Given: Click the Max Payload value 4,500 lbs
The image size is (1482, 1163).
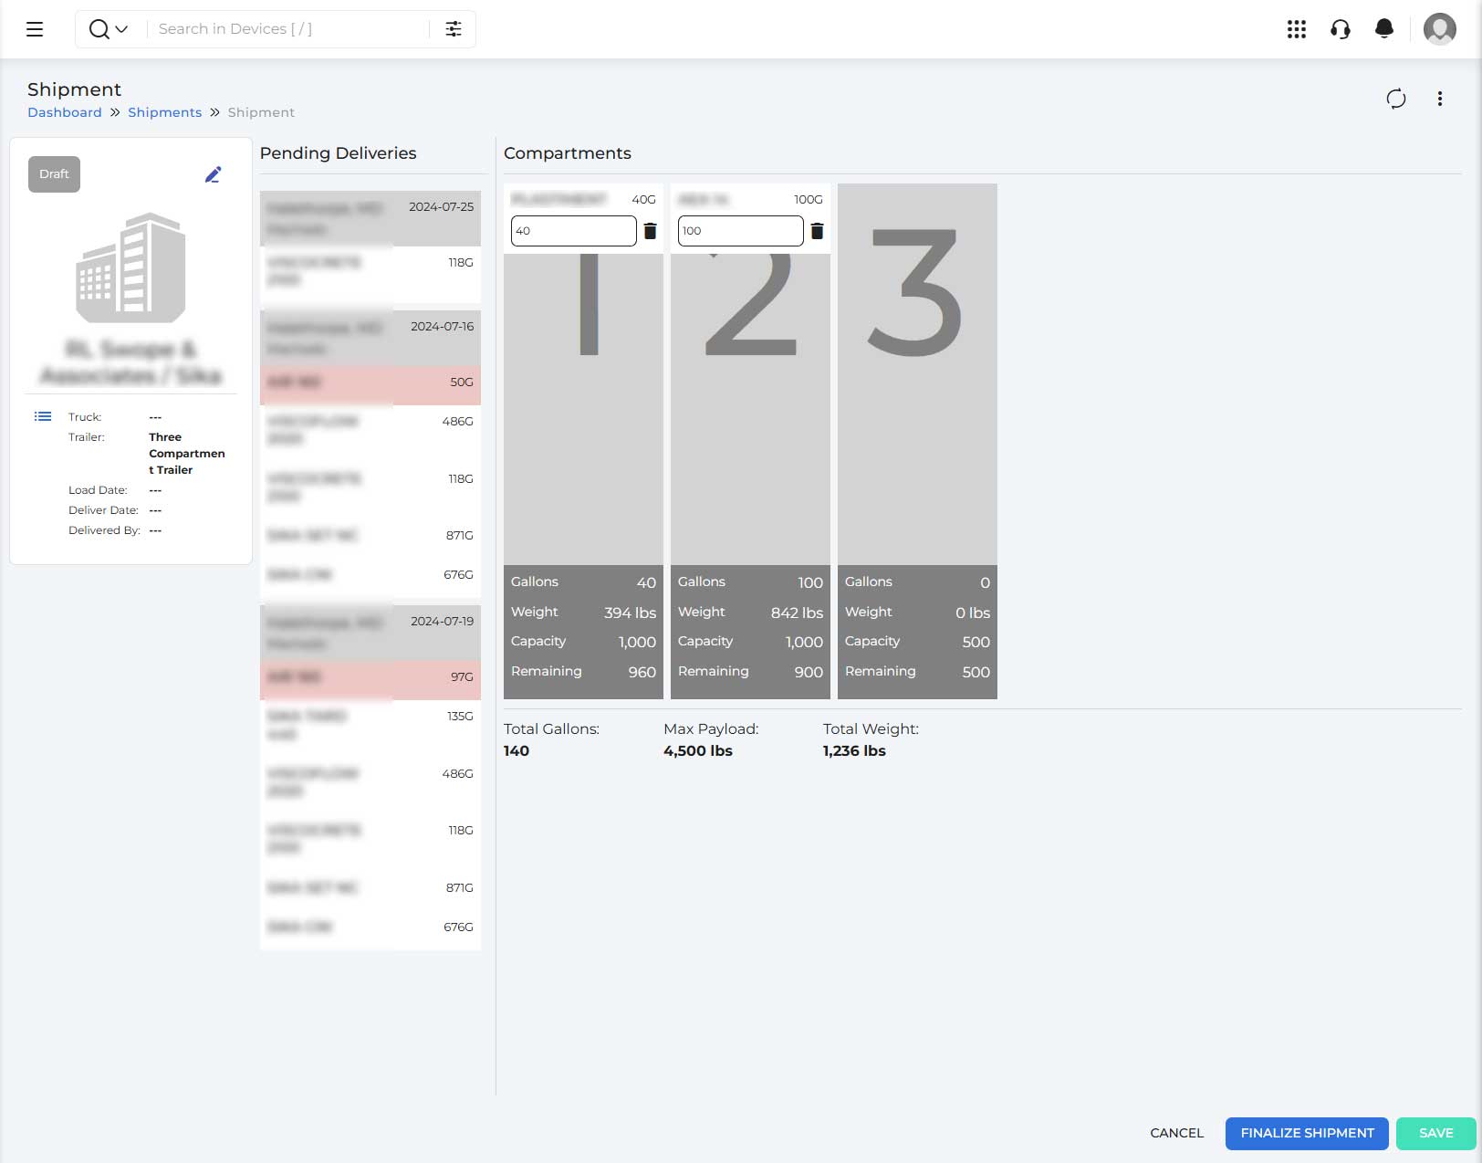Looking at the screenshot, I should (x=698, y=750).
